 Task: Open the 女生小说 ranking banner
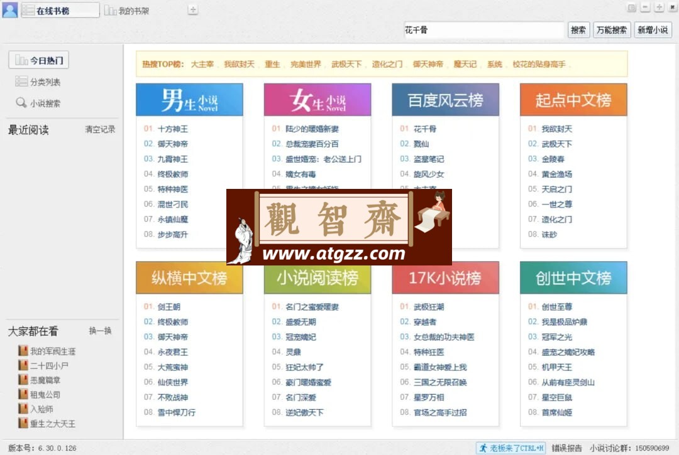pyautogui.click(x=317, y=100)
